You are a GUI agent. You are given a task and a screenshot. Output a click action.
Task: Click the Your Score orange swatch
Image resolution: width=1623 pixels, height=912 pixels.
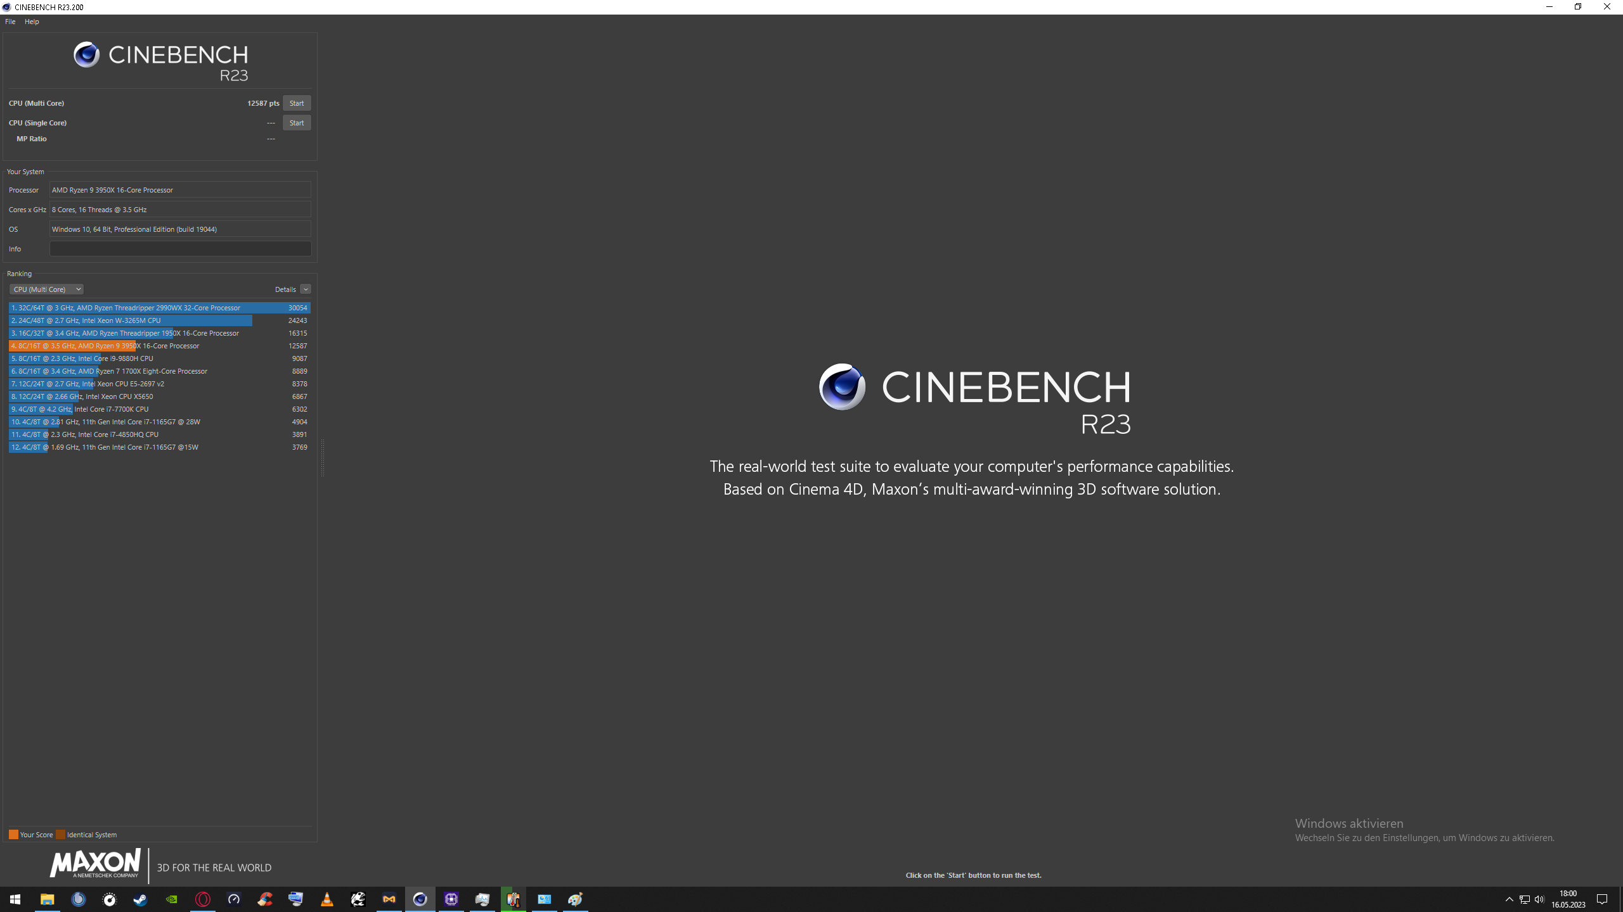[x=13, y=835]
